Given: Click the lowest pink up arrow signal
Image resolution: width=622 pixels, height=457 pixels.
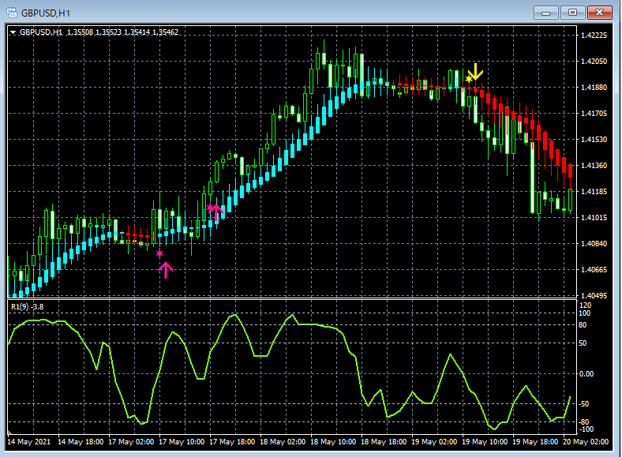Looking at the screenshot, I should (166, 270).
